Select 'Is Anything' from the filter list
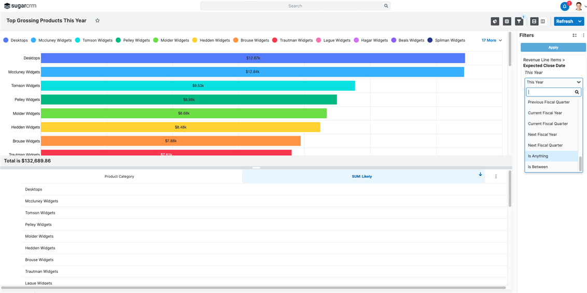Screen dimensions: 587x293 (x=538, y=156)
